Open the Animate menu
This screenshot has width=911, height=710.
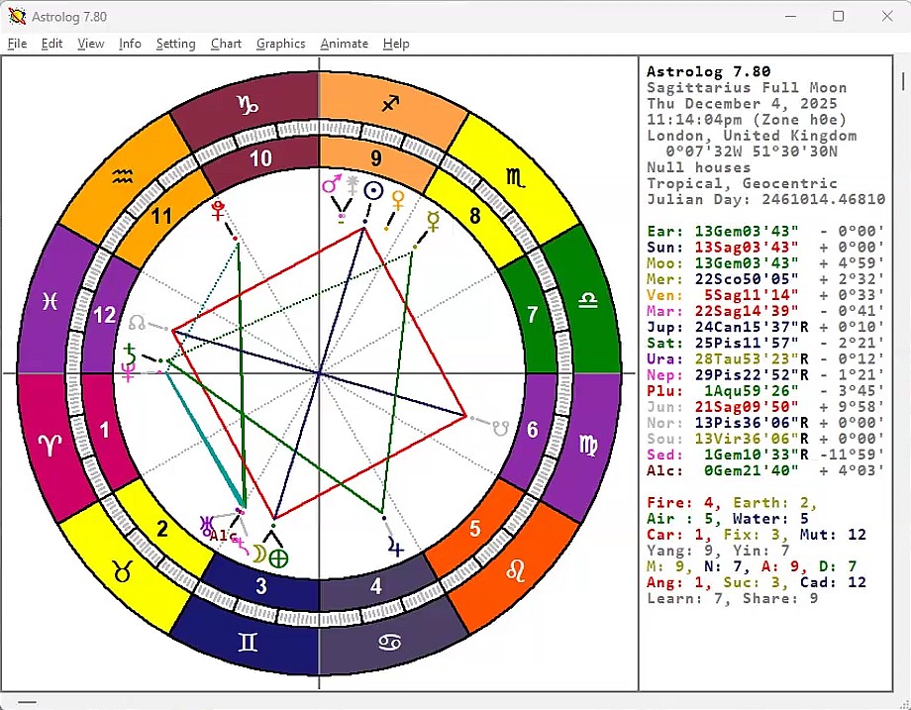pyautogui.click(x=344, y=44)
